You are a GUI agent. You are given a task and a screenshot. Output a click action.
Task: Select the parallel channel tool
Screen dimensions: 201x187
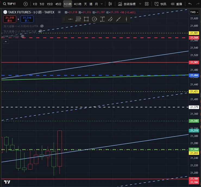pos(110,19)
